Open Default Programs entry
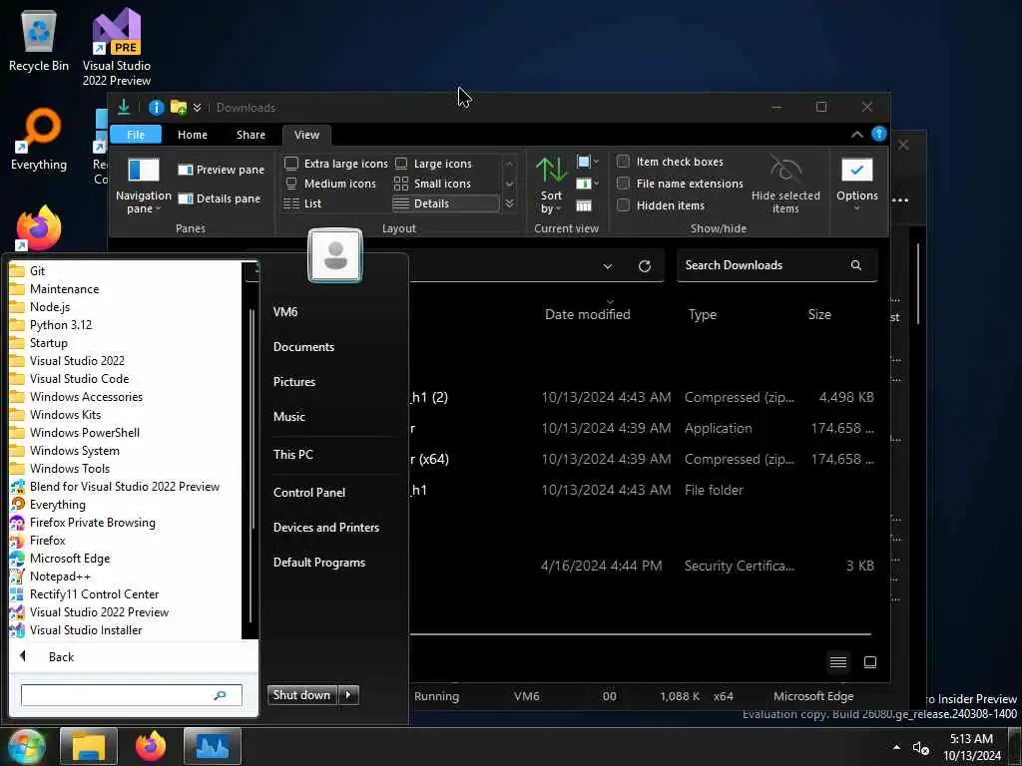The image size is (1022, 766). tap(318, 563)
